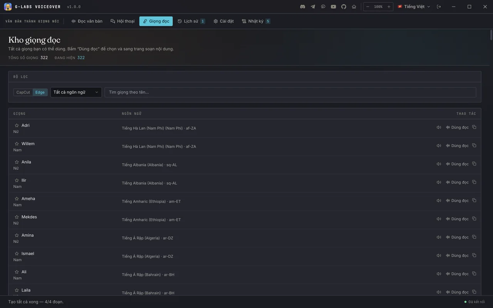Click the copy icon in Ali's row
Viewport: 493px width, 308px height.
pyautogui.click(x=474, y=273)
